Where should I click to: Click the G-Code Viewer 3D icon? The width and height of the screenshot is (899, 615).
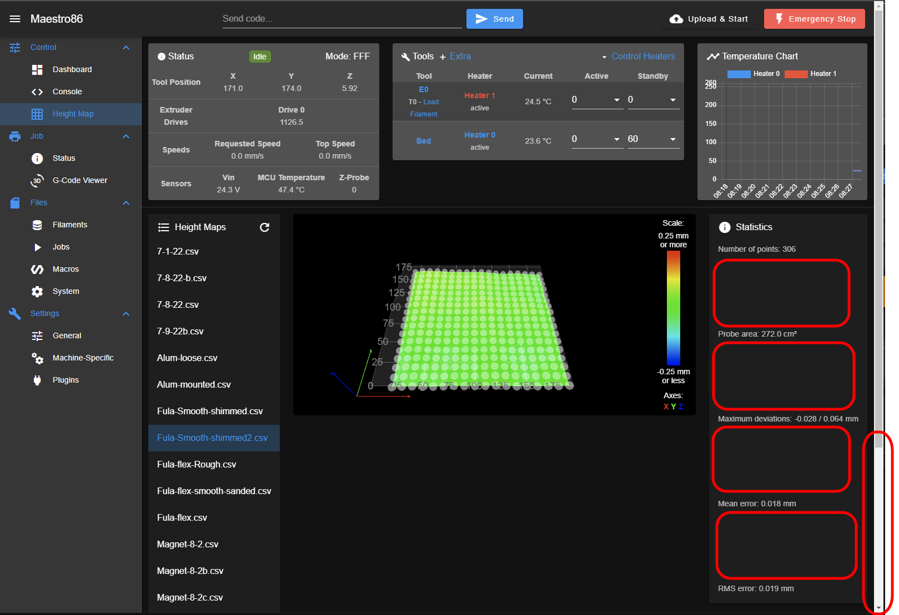pyautogui.click(x=37, y=180)
